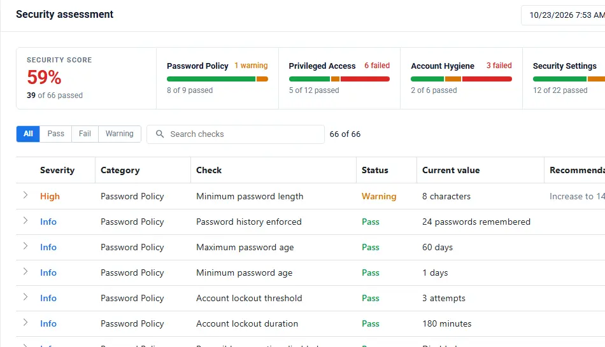Image resolution: width=605 pixels, height=347 pixels.
Task: Expand the Password history enforced row
Action: click(x=25, y=220)
